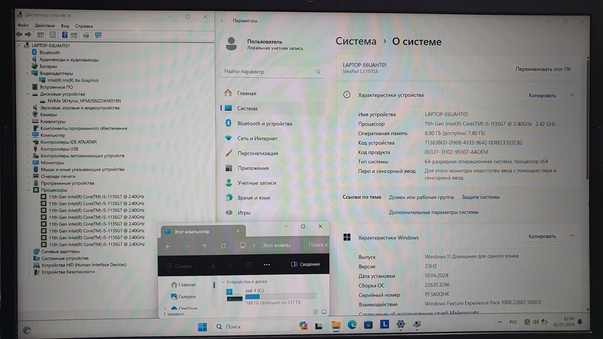Screen dimensions: 603x339
Task: Click the Windows Start button
Action: [x=202, y=327]
